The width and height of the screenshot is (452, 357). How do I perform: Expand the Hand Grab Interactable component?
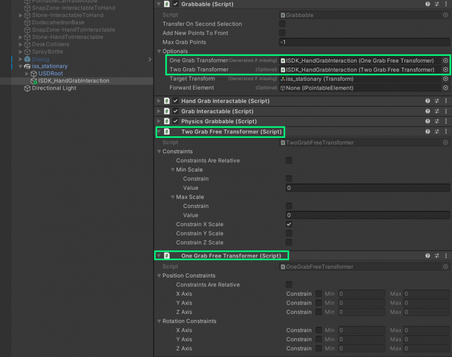click(158, 101)
